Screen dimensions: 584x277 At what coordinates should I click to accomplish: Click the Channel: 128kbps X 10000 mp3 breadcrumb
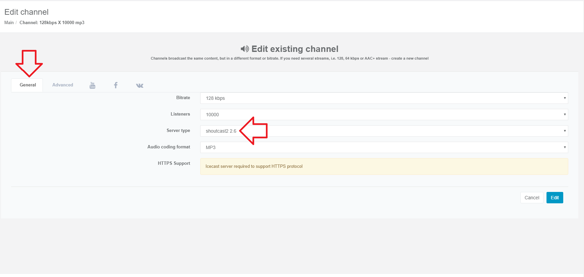click(52, 23)
